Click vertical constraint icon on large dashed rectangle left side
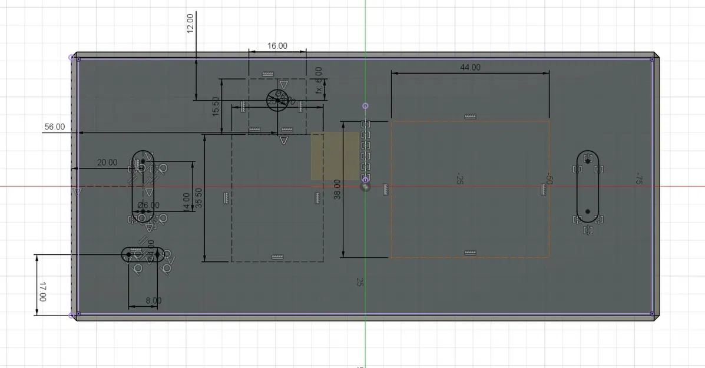 click(x=226, y=198)
